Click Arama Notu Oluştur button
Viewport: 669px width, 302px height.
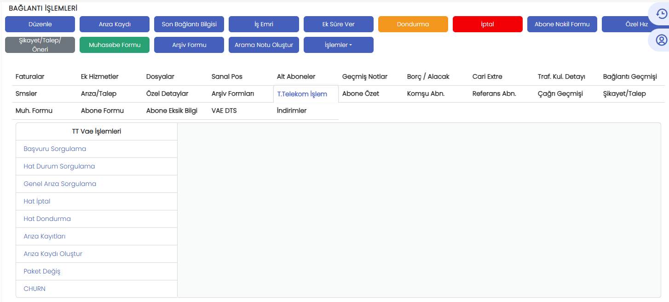point(264,45)
